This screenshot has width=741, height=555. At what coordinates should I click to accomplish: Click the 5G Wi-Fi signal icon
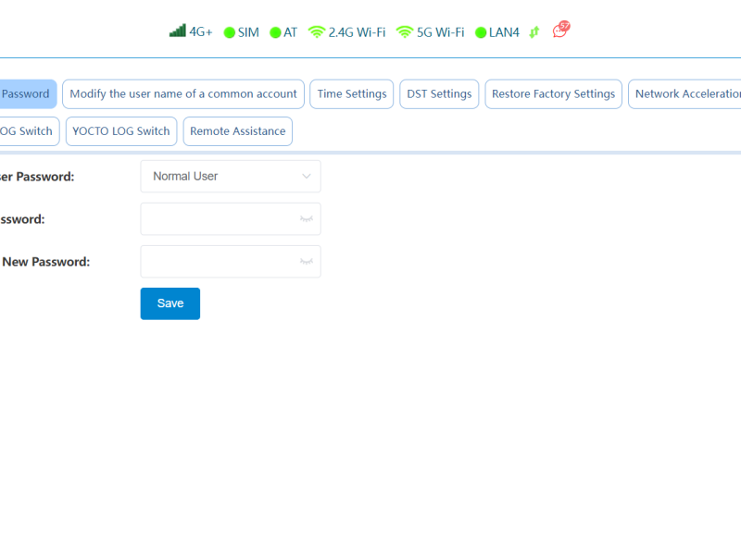click(x=405, y=31)
